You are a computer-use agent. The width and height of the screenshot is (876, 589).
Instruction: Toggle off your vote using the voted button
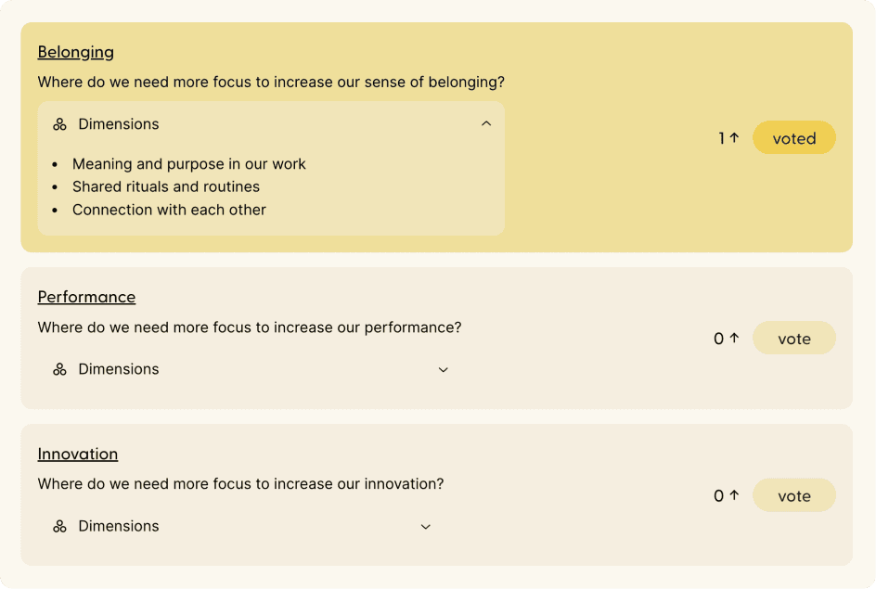point(793,137)
